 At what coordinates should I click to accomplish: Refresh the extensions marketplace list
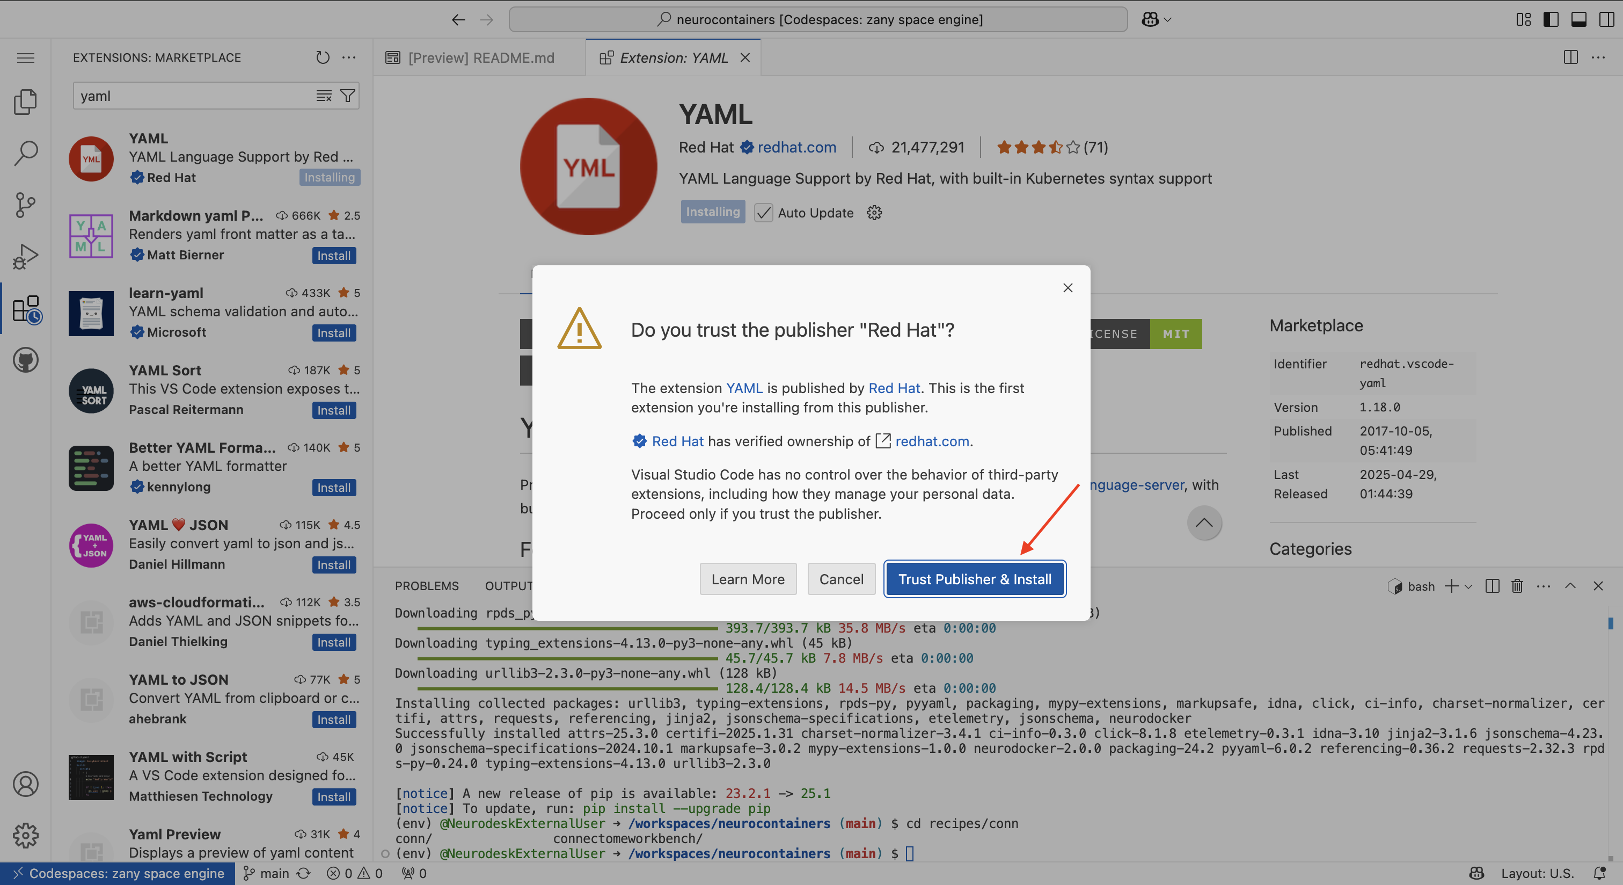(322, 57)
